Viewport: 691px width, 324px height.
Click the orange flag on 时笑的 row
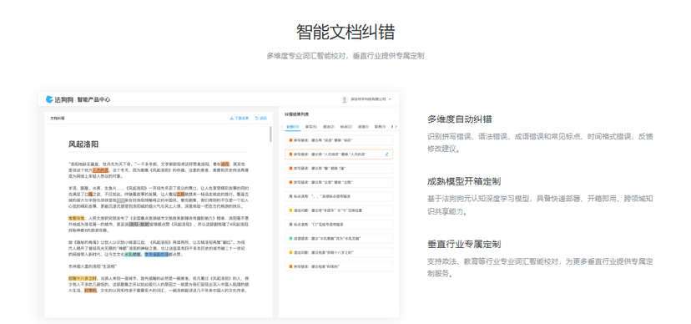pyautogui.click(x=290, y=266)
